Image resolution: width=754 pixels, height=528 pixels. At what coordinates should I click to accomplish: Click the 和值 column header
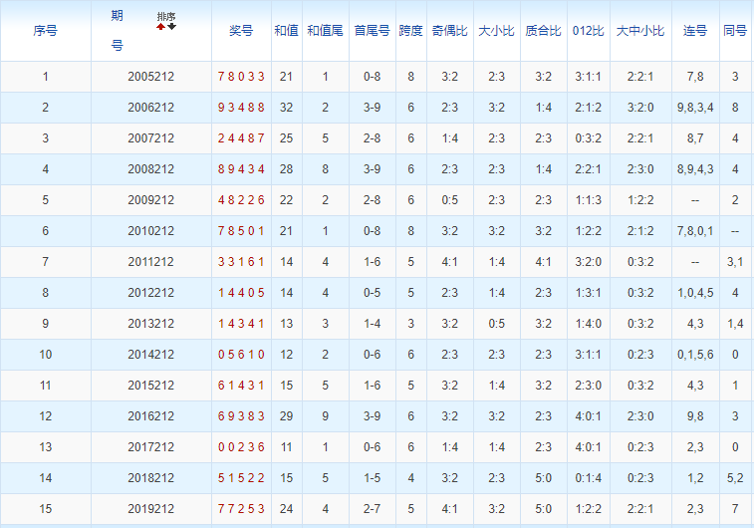(286, 31)
